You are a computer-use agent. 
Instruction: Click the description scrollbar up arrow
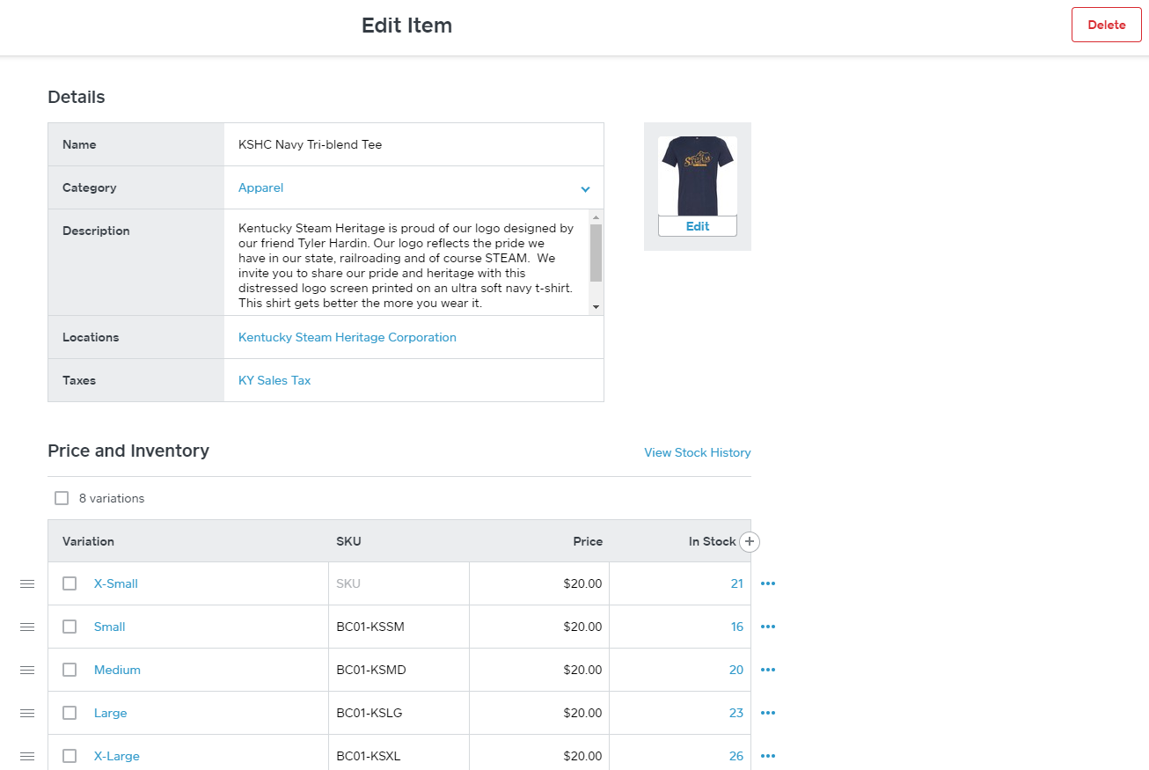(x=596, y=216)
